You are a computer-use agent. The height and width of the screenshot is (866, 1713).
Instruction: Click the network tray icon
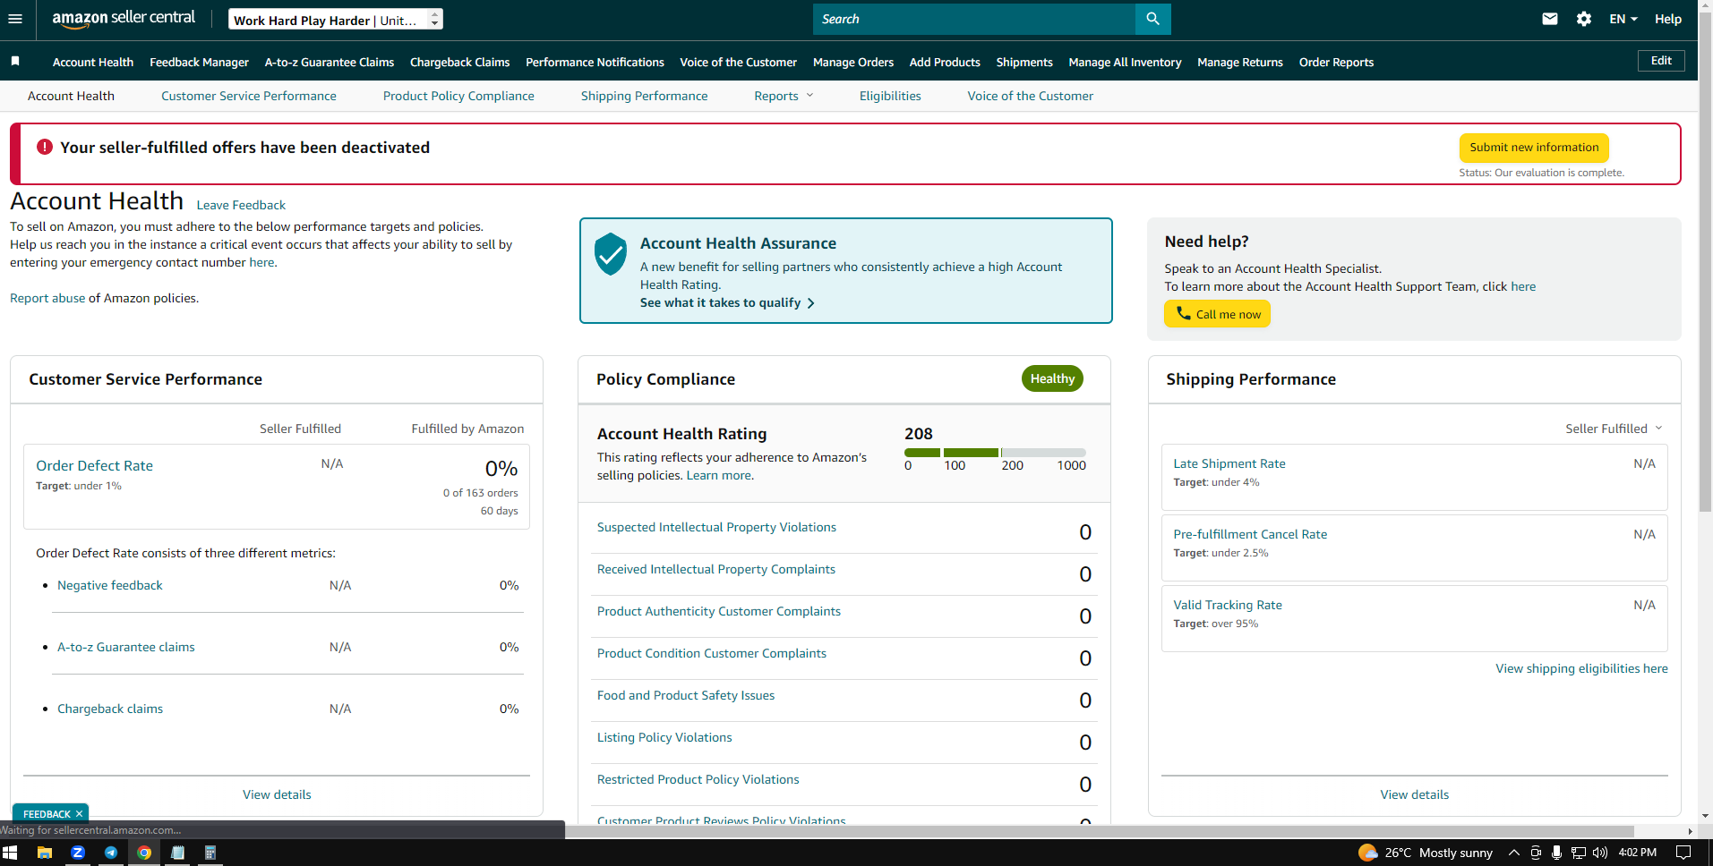pyautogui.click(x=1579, y=853)
